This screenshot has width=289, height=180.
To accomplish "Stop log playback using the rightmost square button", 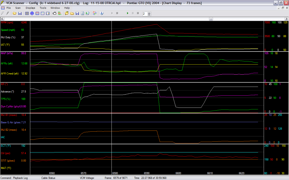I will tap(138, 13).
